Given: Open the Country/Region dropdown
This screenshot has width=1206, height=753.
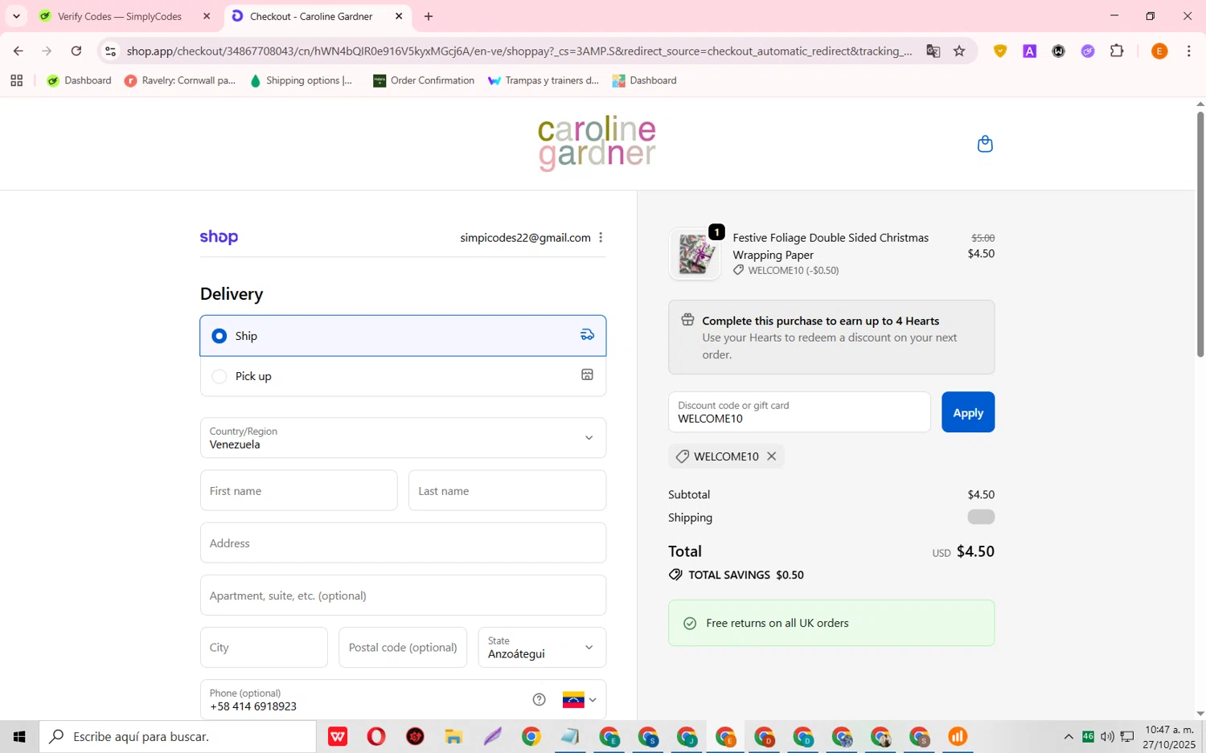Looking at the screenshot, I should (403, 438).
